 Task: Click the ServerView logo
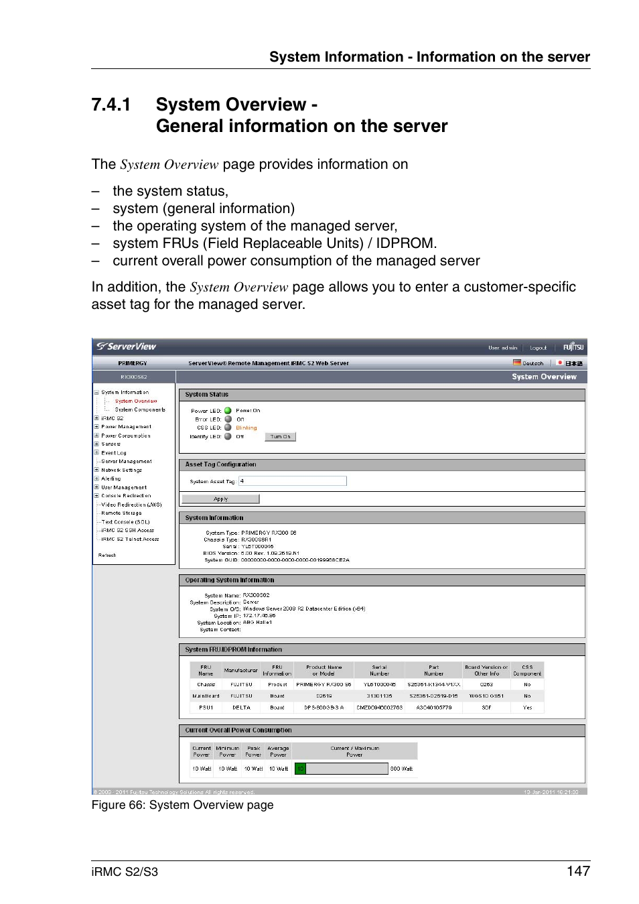(x=126, y=346)
